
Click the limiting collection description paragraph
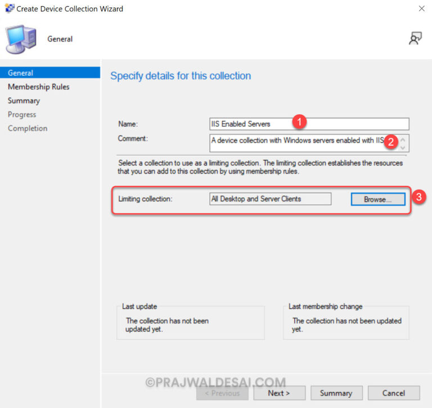[260, 167]
